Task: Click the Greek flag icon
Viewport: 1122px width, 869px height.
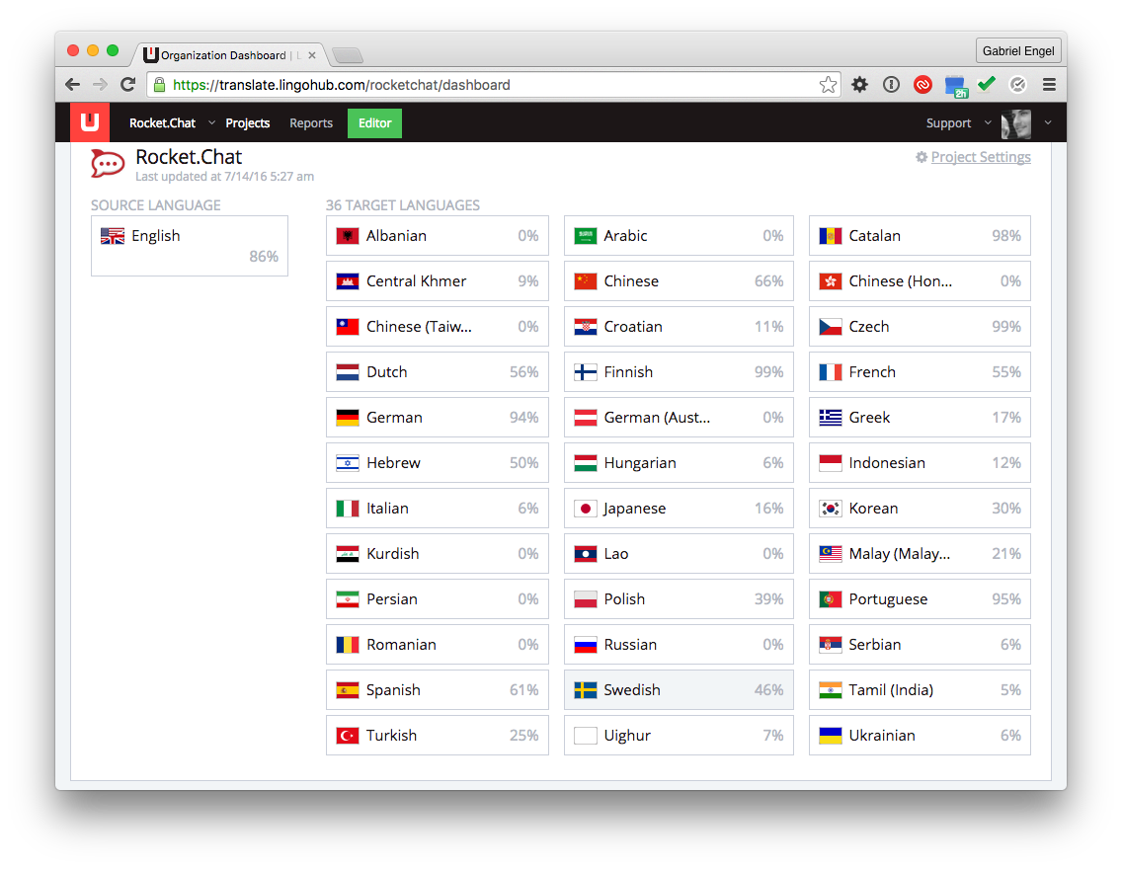Action: point(830,417)
